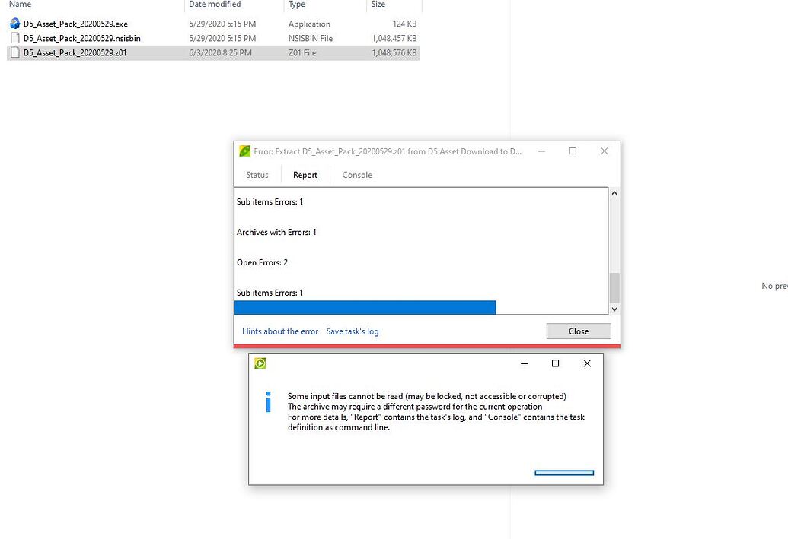Sort files by Name column header

21,5
